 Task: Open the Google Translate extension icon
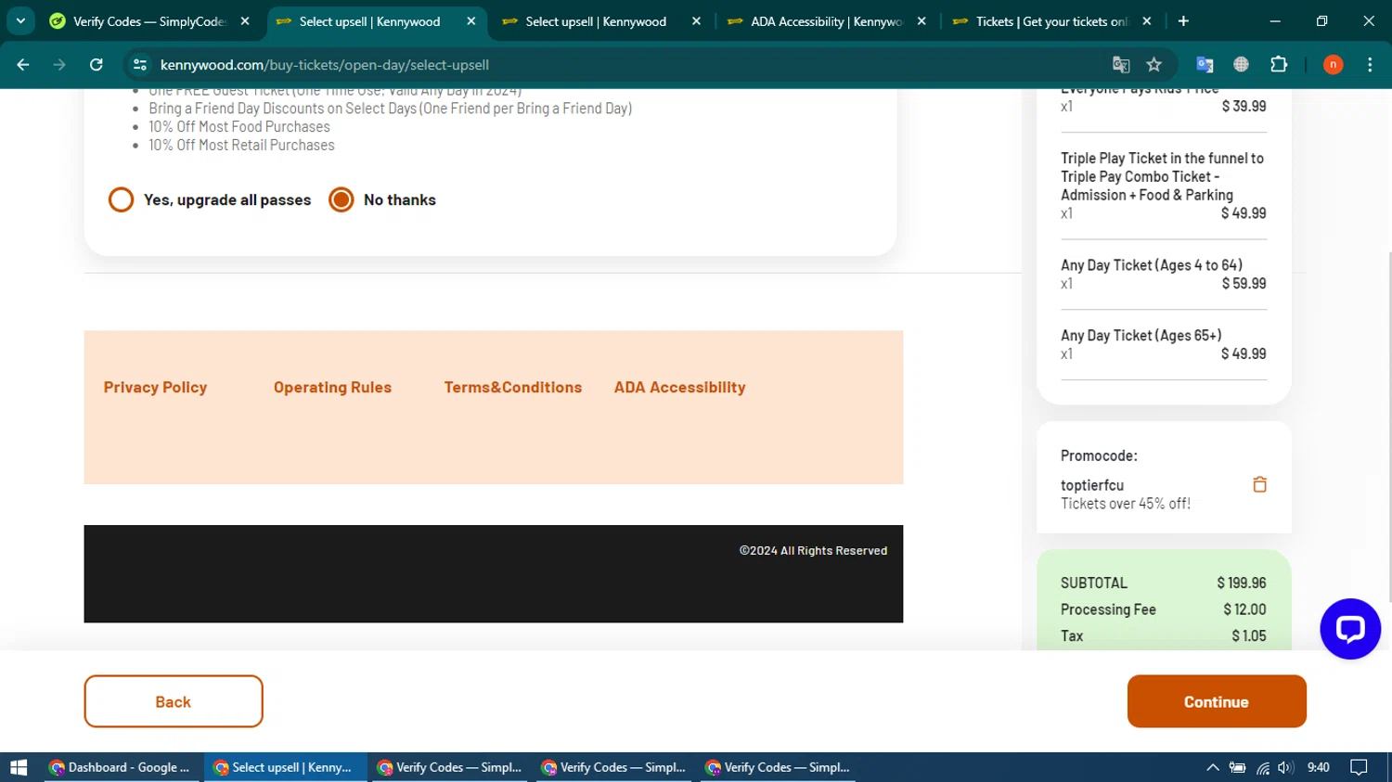(1205, 65)
